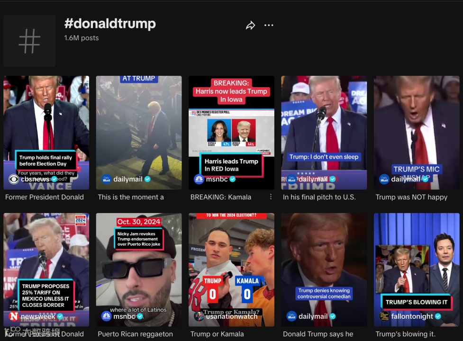Click caption 'Puerto Rican reggaeton'
The image size is (463, 341).
pos(135,334)
